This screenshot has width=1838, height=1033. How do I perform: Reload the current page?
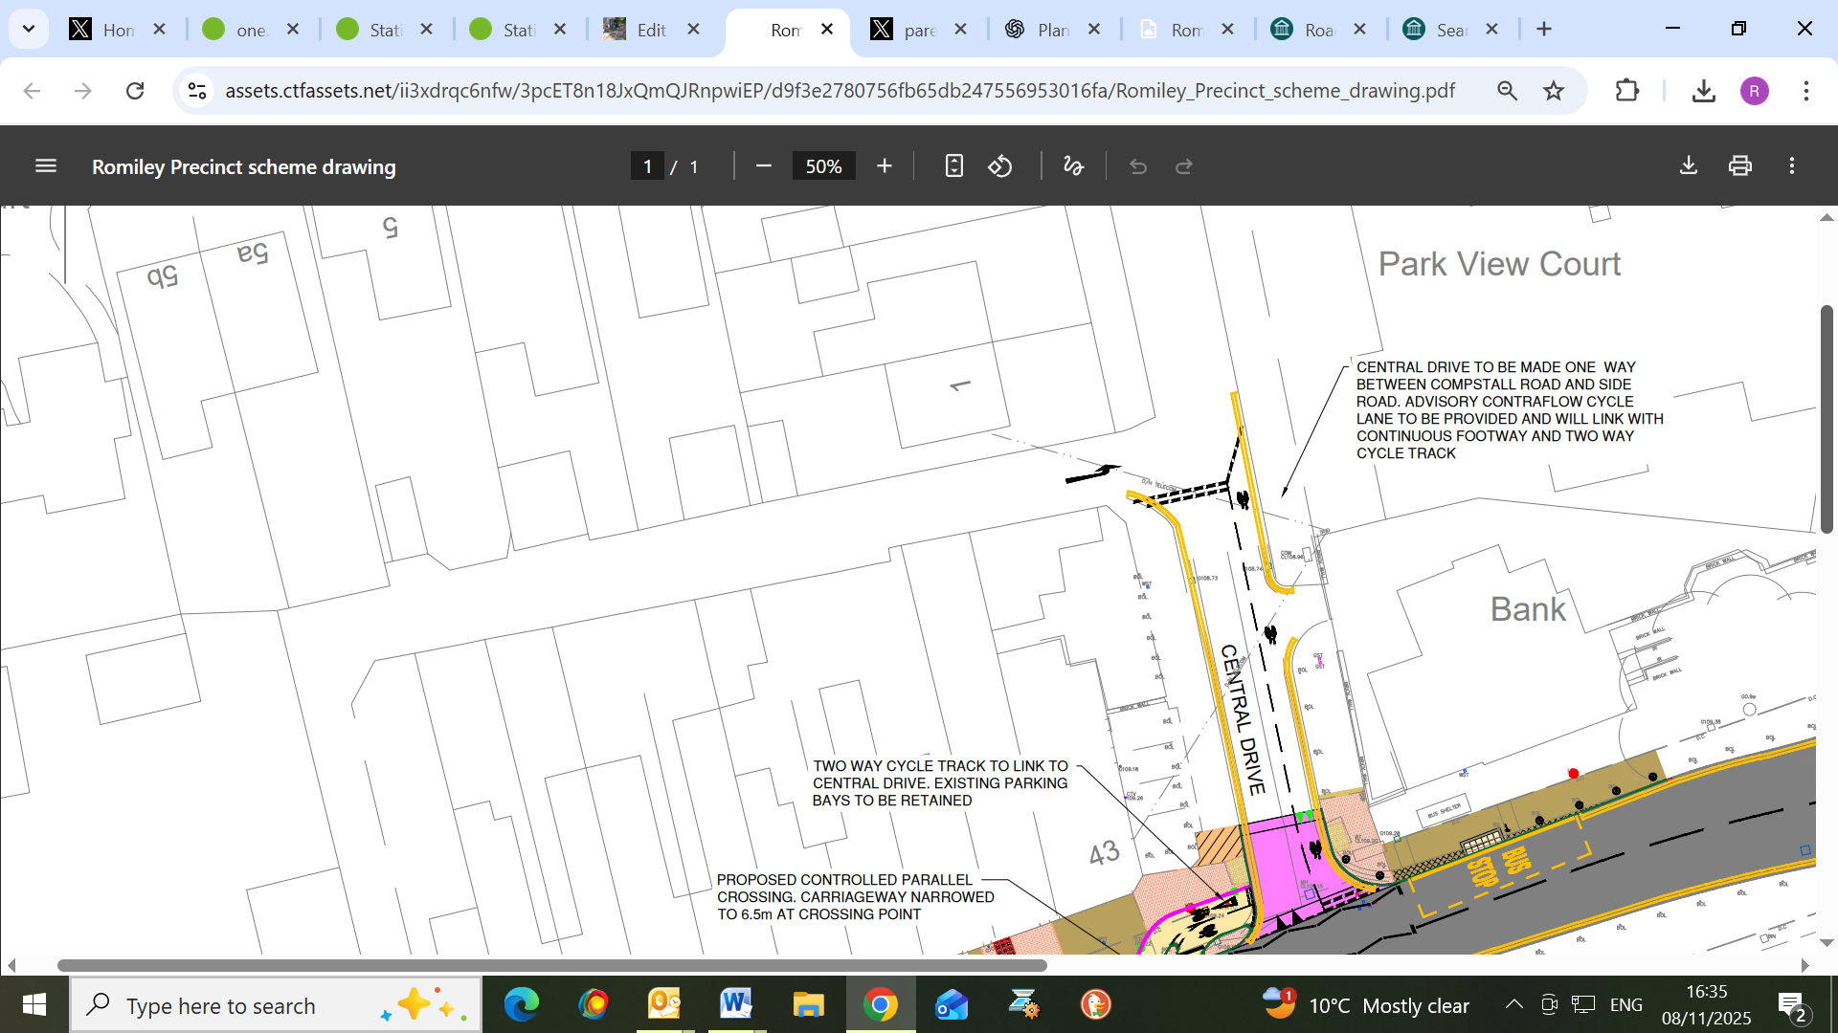click(135, 91)
